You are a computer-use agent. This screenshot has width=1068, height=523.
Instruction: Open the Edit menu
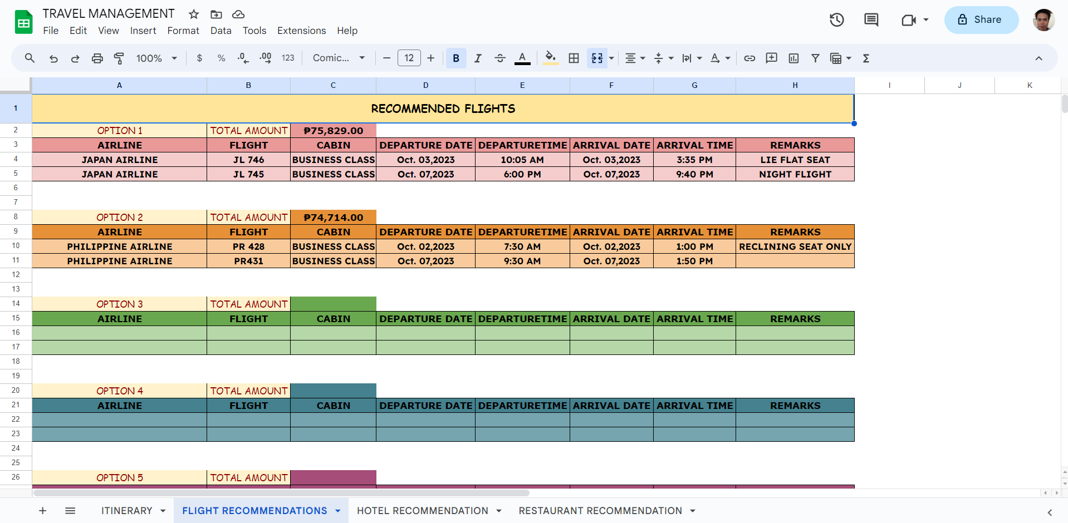(78, 31)
